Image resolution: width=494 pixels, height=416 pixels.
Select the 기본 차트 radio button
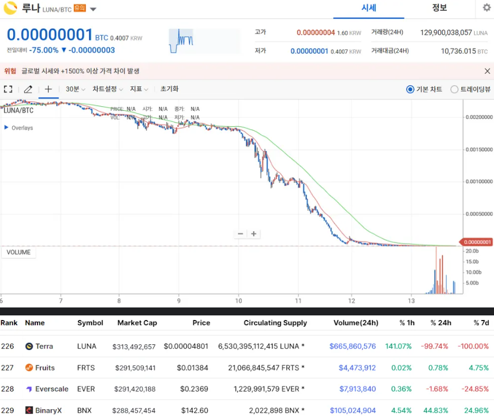coord(410,90)
